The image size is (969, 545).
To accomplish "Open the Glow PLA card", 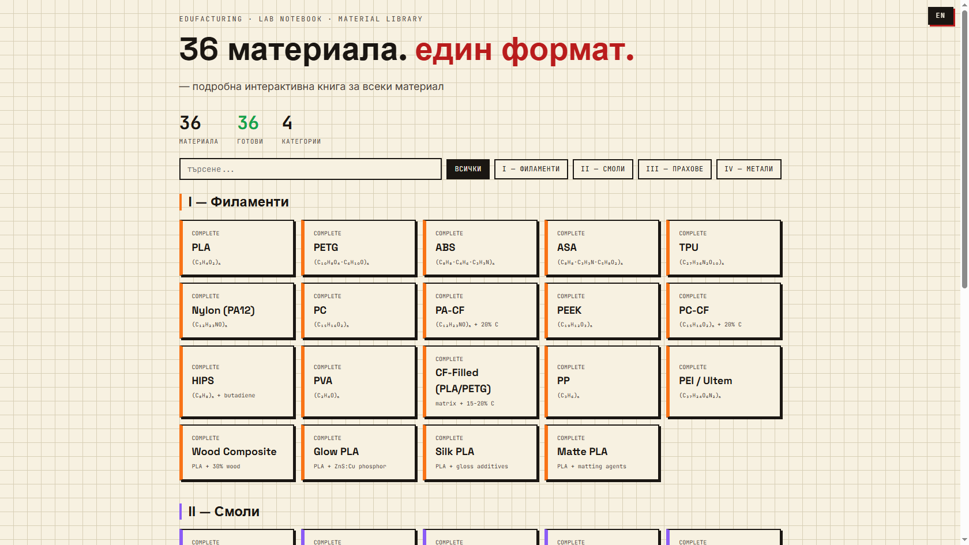I will tap(359, 453).
